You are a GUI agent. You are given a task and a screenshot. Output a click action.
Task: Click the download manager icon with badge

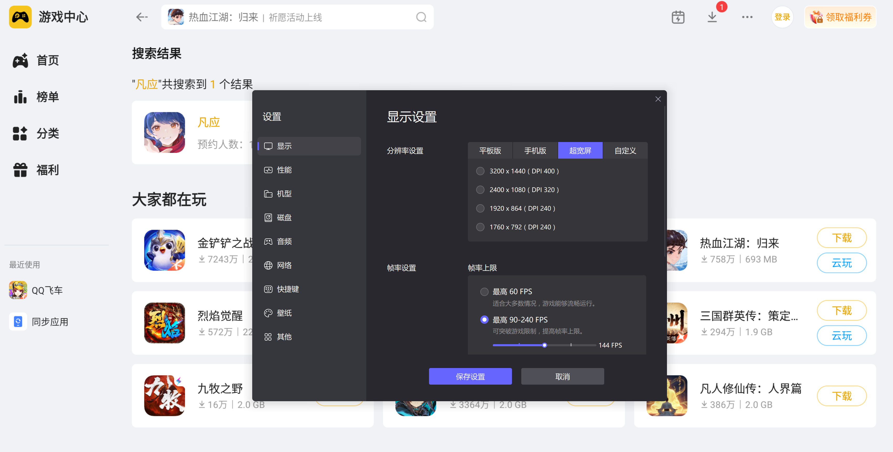(x=712, y=17)
